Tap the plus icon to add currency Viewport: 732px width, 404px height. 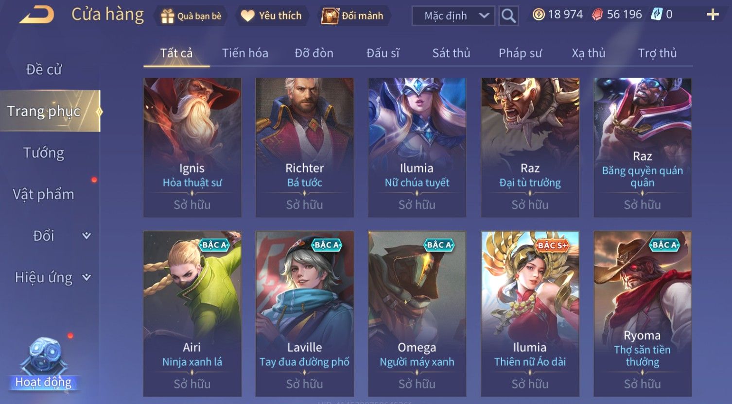[x=713, y=15]
